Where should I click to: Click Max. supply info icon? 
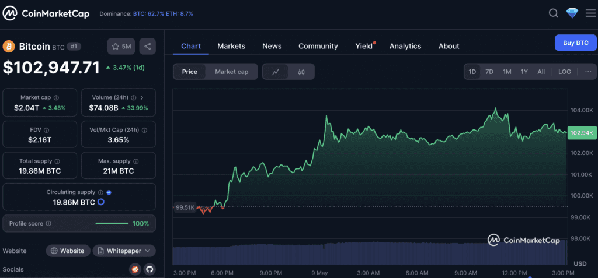(x=136, y=161)
